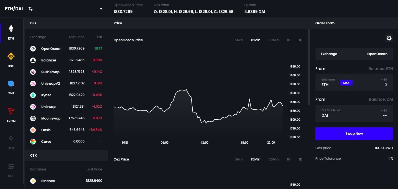Image resolution: width=398 pixels, height=189 pixels.
Task: Click the Curve price 0.0000
Action: (79, 142)
